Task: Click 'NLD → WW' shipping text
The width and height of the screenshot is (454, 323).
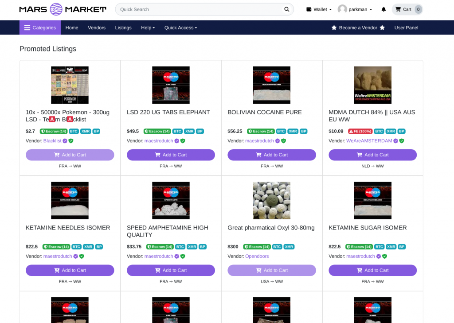Action: pyautogui.click(x=372, y=166)
